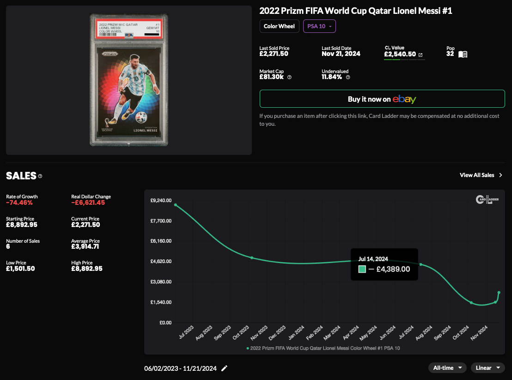Viewport: 512px width, 380px height.
Task: Click the SALES info help icon
Action: pos(40,176)
